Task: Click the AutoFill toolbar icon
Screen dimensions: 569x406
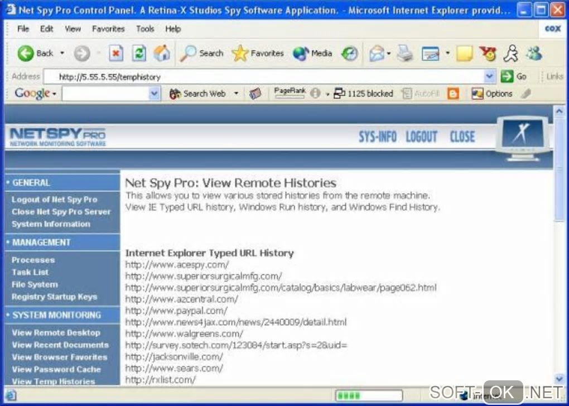Action: click(x=407, y=94)
